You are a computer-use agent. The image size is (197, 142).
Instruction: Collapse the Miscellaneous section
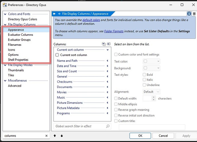coord(5,81)
